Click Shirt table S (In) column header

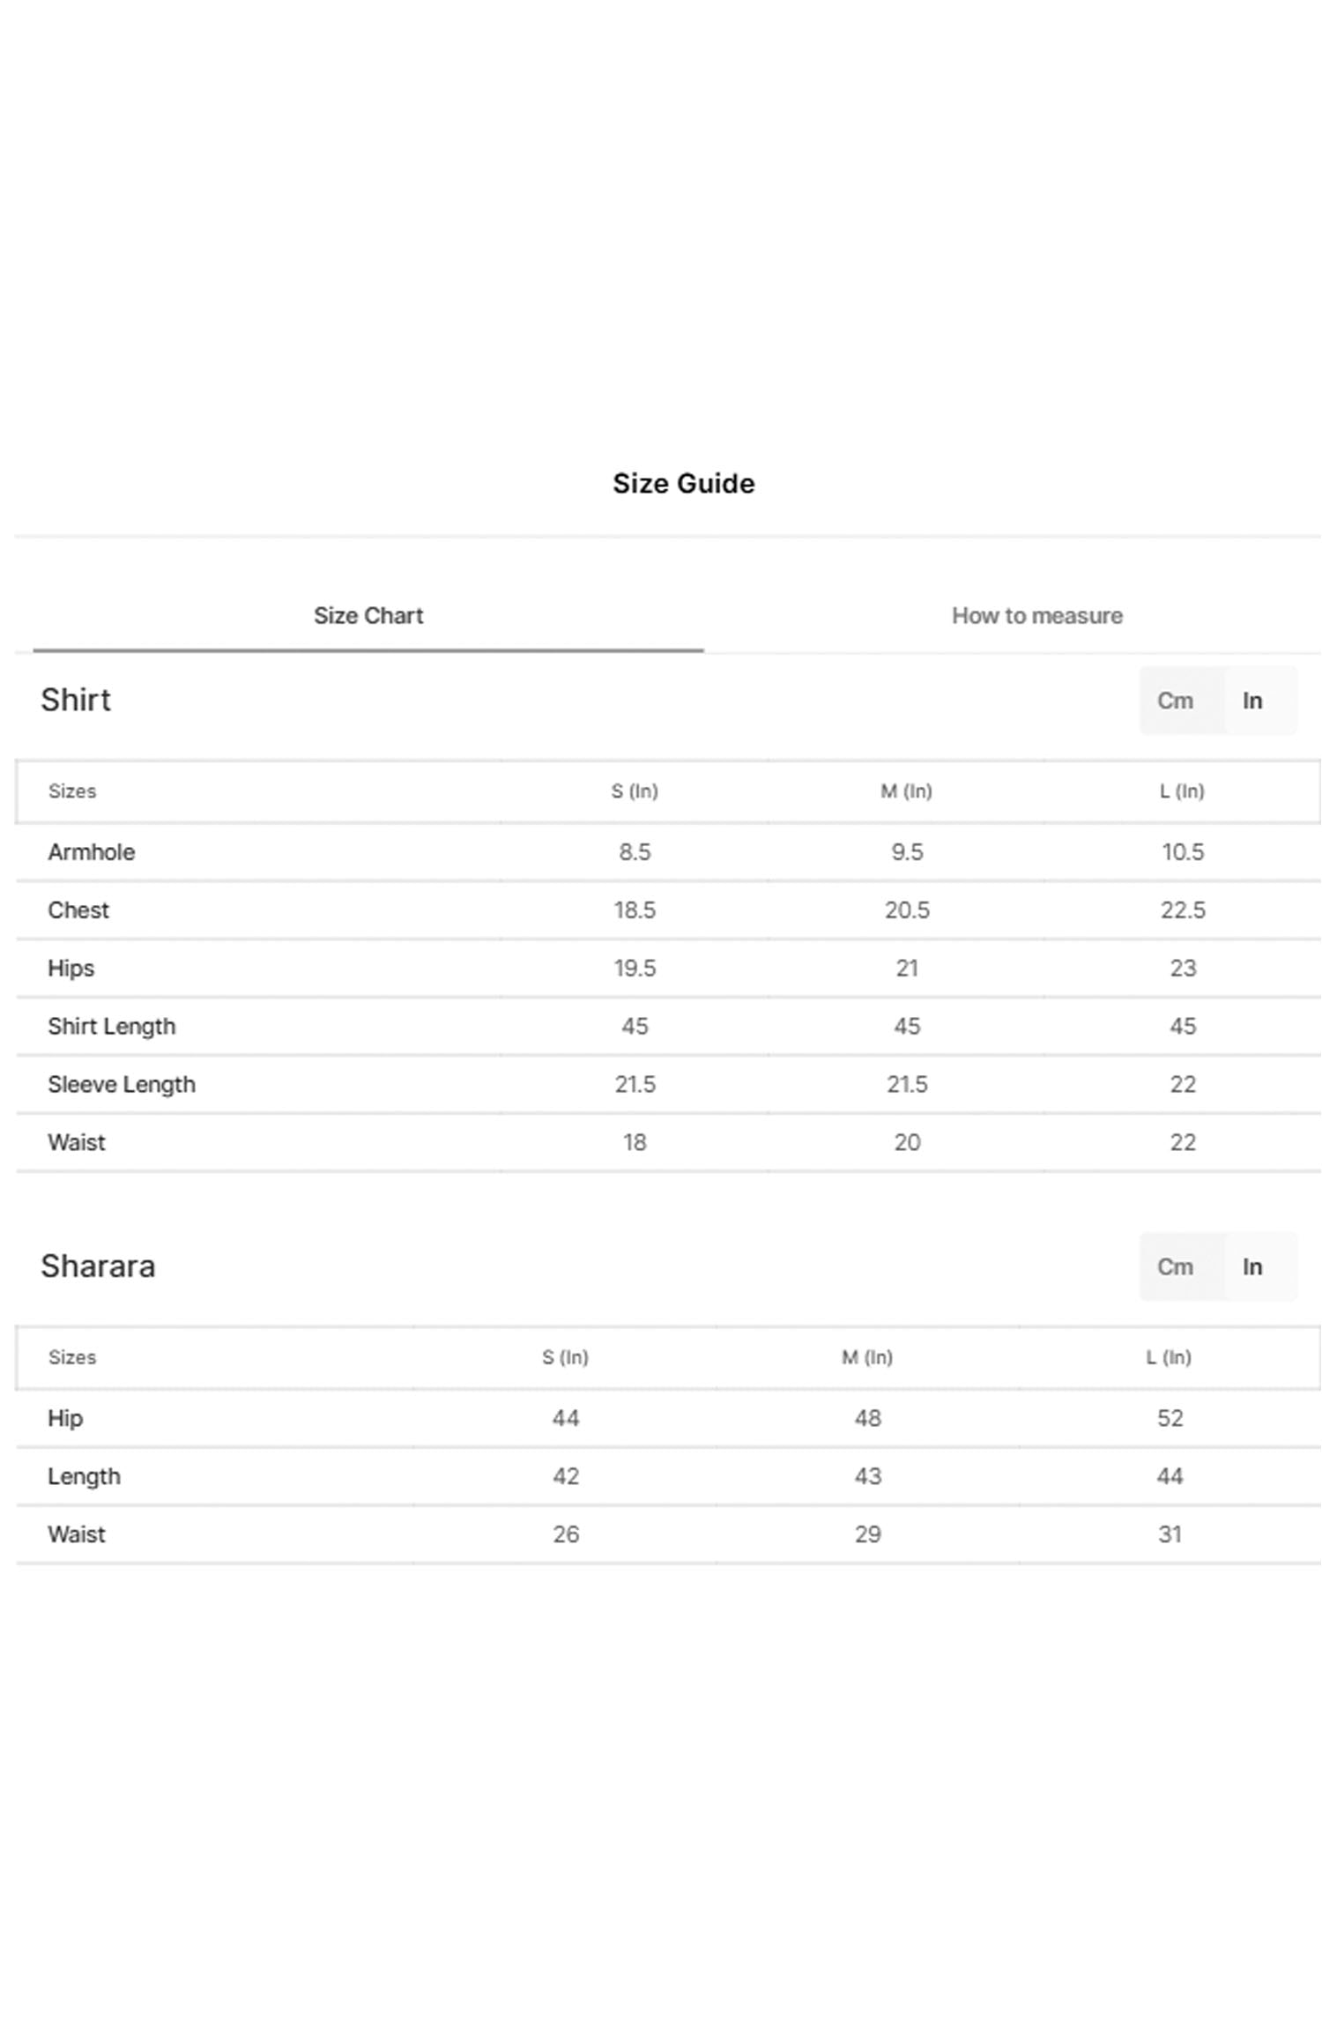click(x=635, y=791)
